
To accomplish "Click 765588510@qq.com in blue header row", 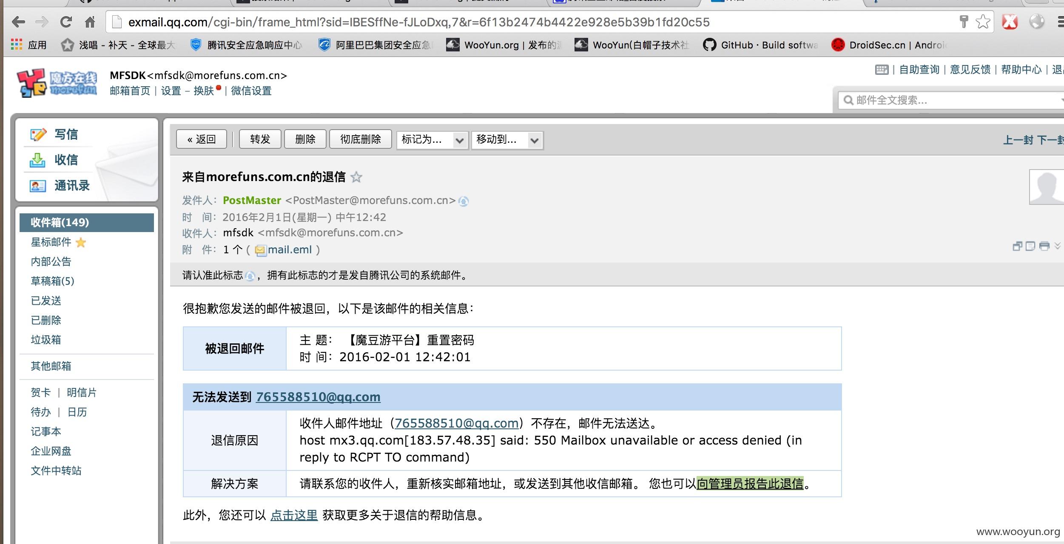I will tap(318, 397).
